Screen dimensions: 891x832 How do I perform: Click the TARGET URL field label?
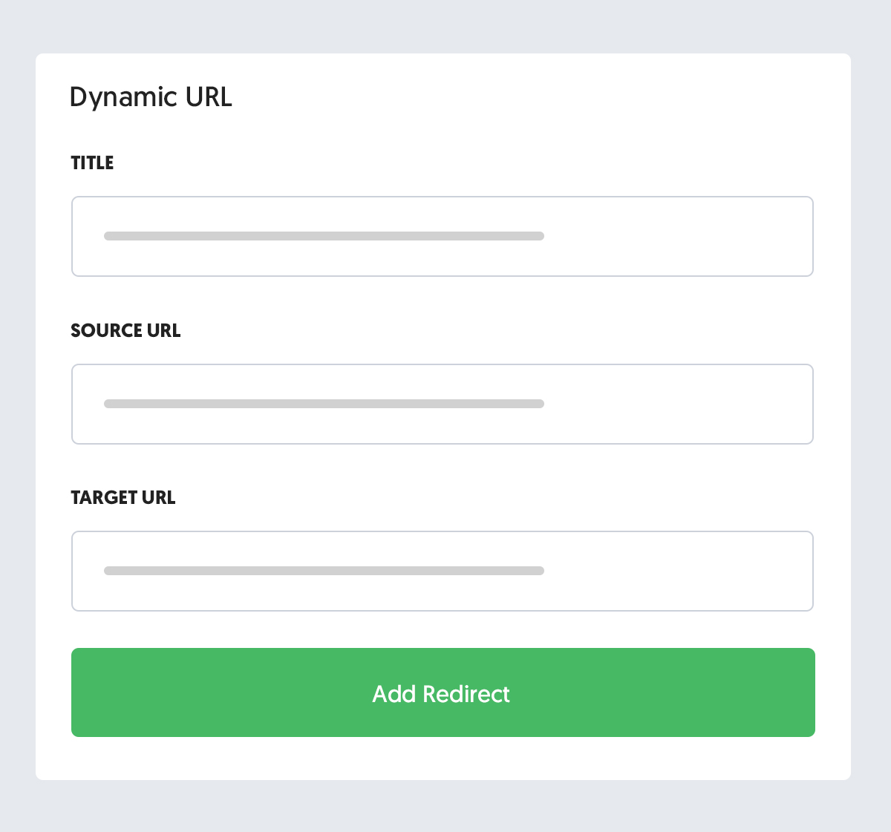click(123, 497)
